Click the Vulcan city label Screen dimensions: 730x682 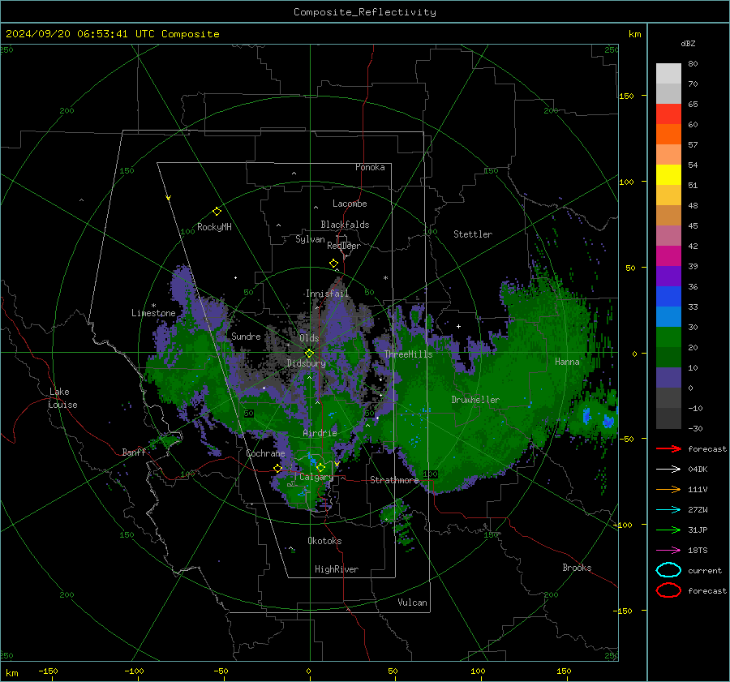pyautogui.click(x=412, y=603)
